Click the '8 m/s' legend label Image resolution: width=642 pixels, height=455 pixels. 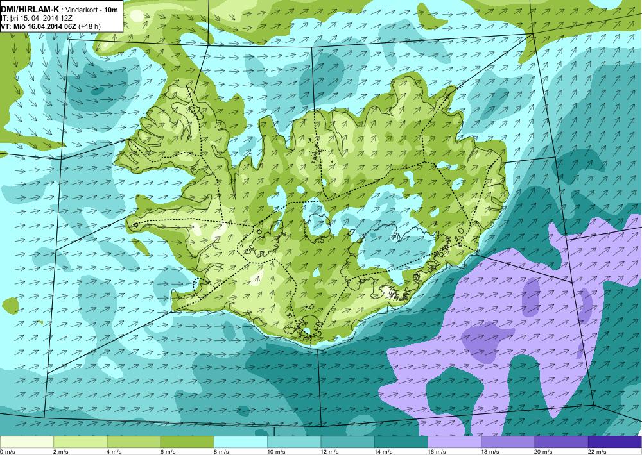[221, 452]
